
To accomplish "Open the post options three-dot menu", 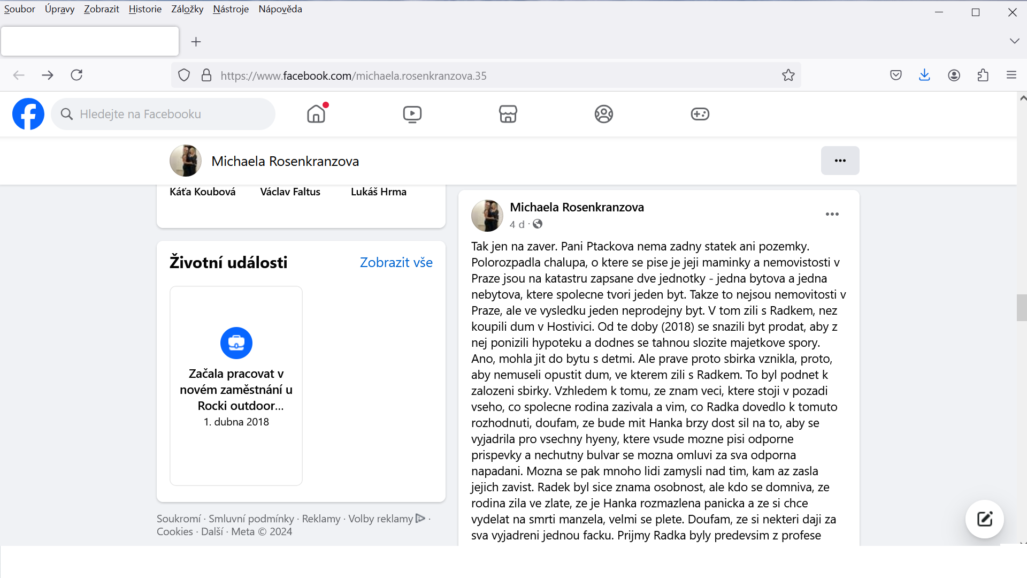I will (832, 214).
